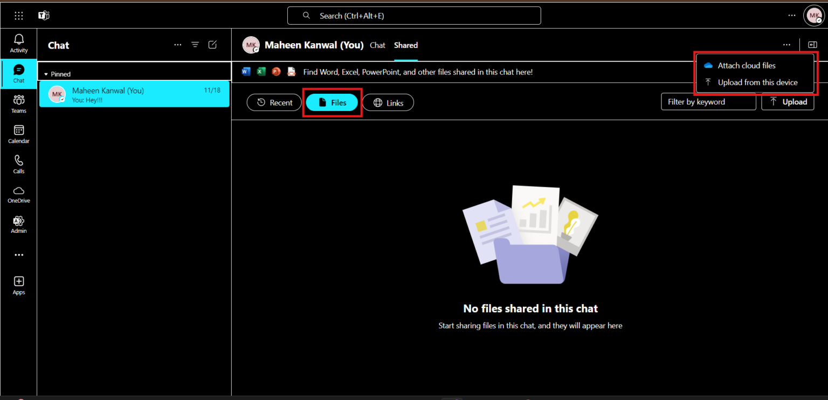Open Teams section in left rail

[19, 104]
